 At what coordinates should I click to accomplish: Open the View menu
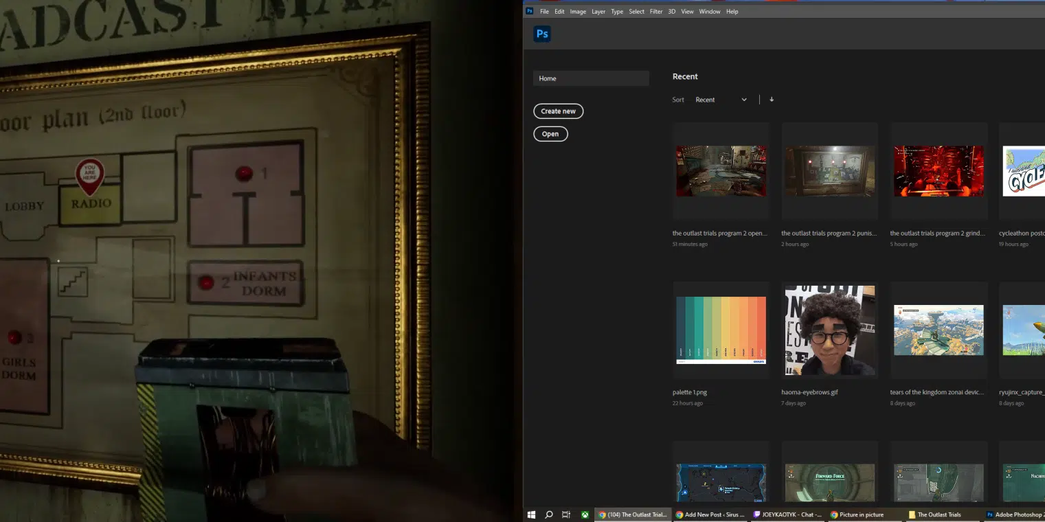coord(687,12)
